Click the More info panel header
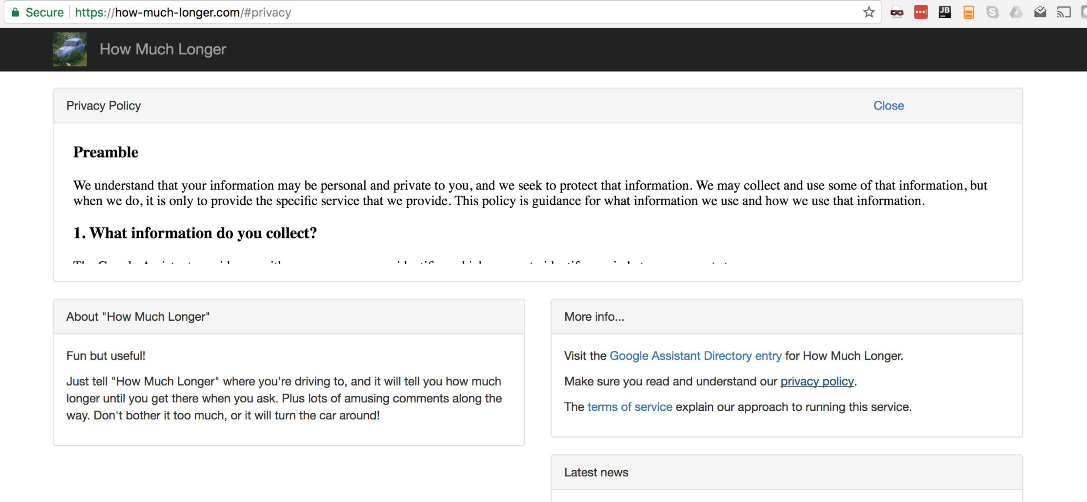The width and height of the screenshot is (1087, 502). tap(594, 316)
